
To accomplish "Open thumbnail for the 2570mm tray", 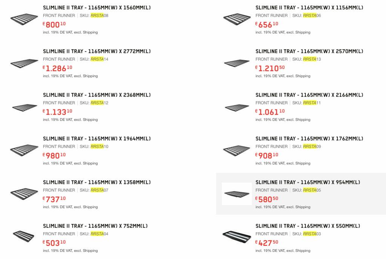I will coord(237,63).
